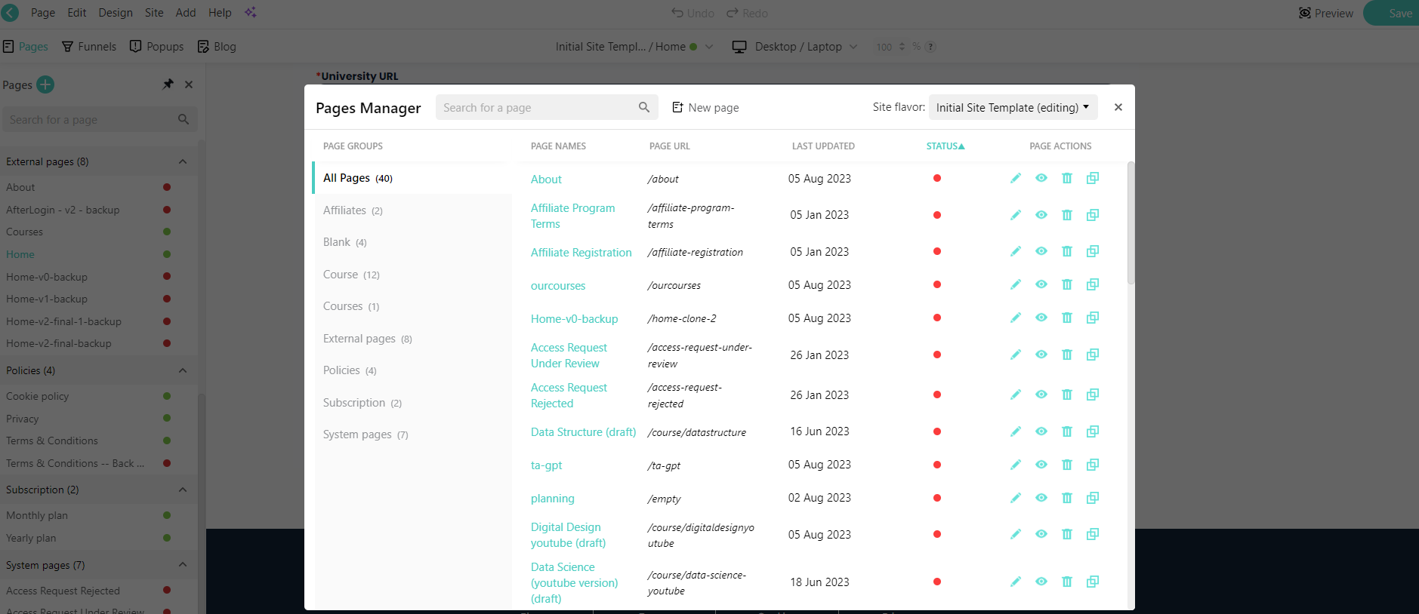
Task: Click the search magnifier in Pages Manager
Action: coord(644,107)
